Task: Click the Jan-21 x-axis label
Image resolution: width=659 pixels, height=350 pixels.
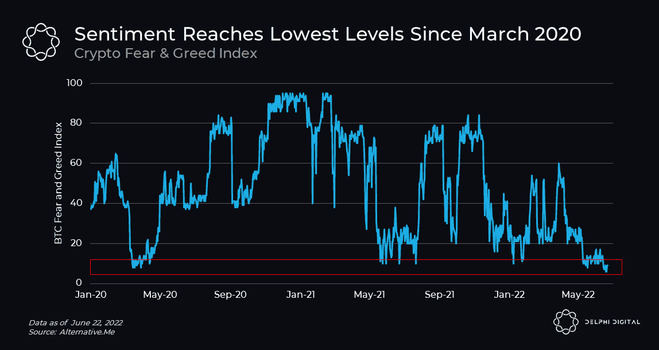Action: (300, 295)
